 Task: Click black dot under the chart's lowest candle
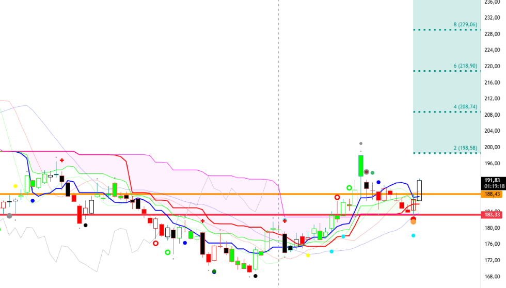click(x=256, y=276)
